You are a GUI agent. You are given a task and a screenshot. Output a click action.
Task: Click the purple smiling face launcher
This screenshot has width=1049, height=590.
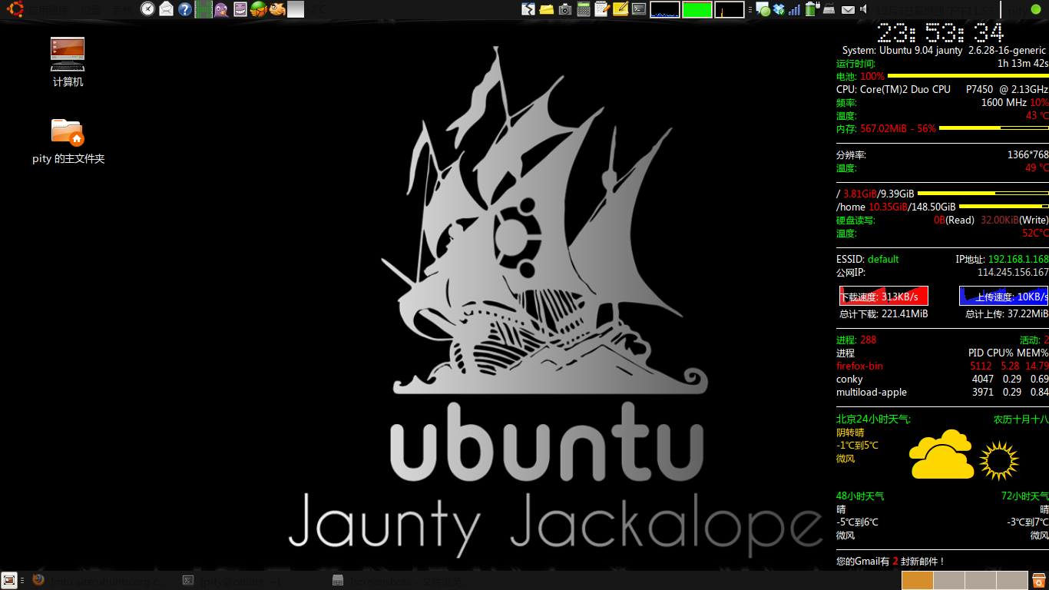240,9
